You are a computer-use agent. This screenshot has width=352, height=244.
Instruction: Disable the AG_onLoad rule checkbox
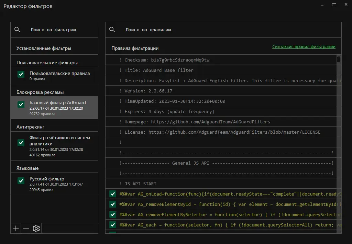pyautogui.click(x=112, y=194)
